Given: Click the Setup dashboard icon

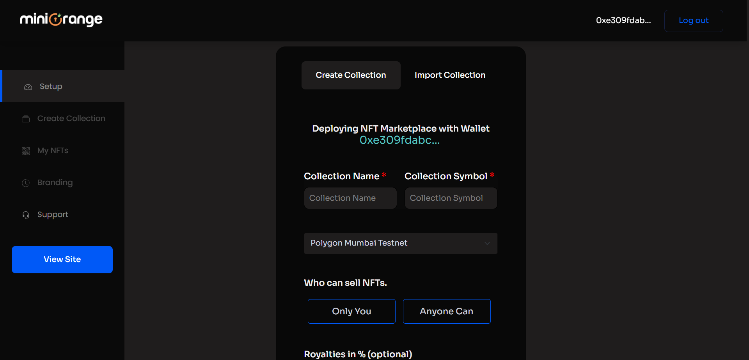Looking at the screenshot, I should (x=28, y=87).
